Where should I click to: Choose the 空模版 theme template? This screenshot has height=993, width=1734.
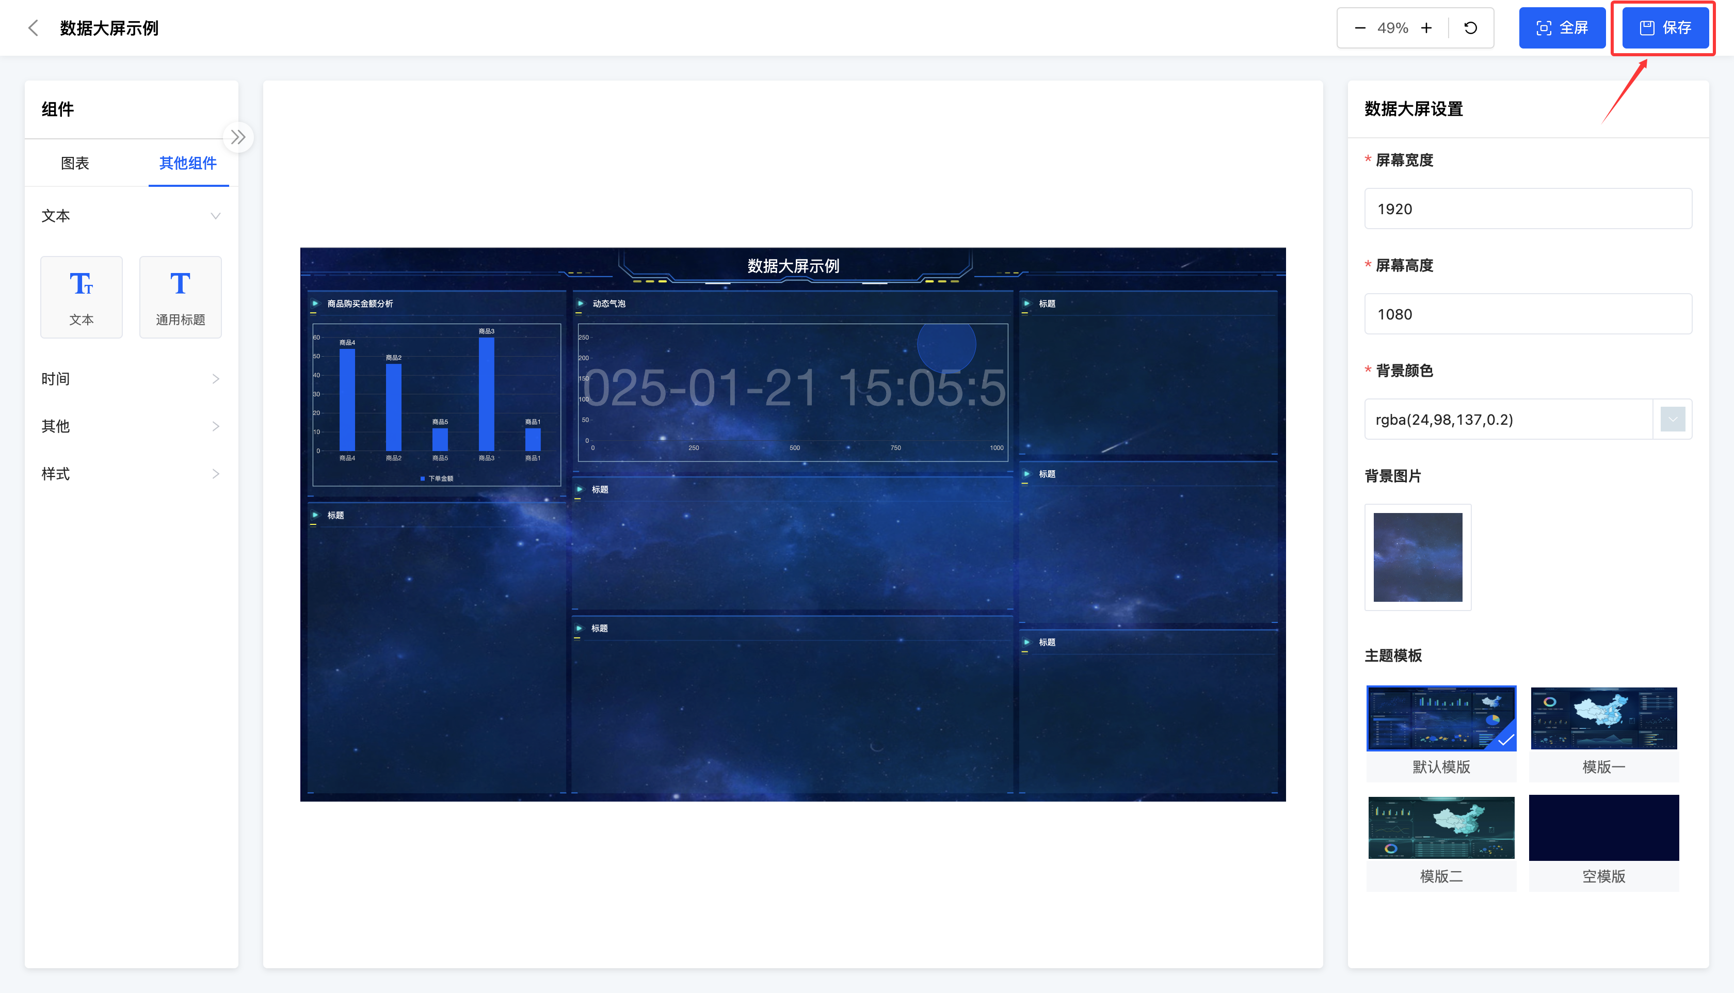1603,828
